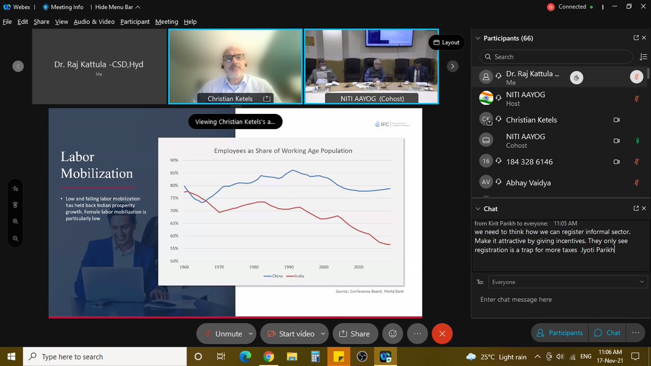651x366 pixels.
Task: Open OBS Studio from taskbar
Action: 361,357
